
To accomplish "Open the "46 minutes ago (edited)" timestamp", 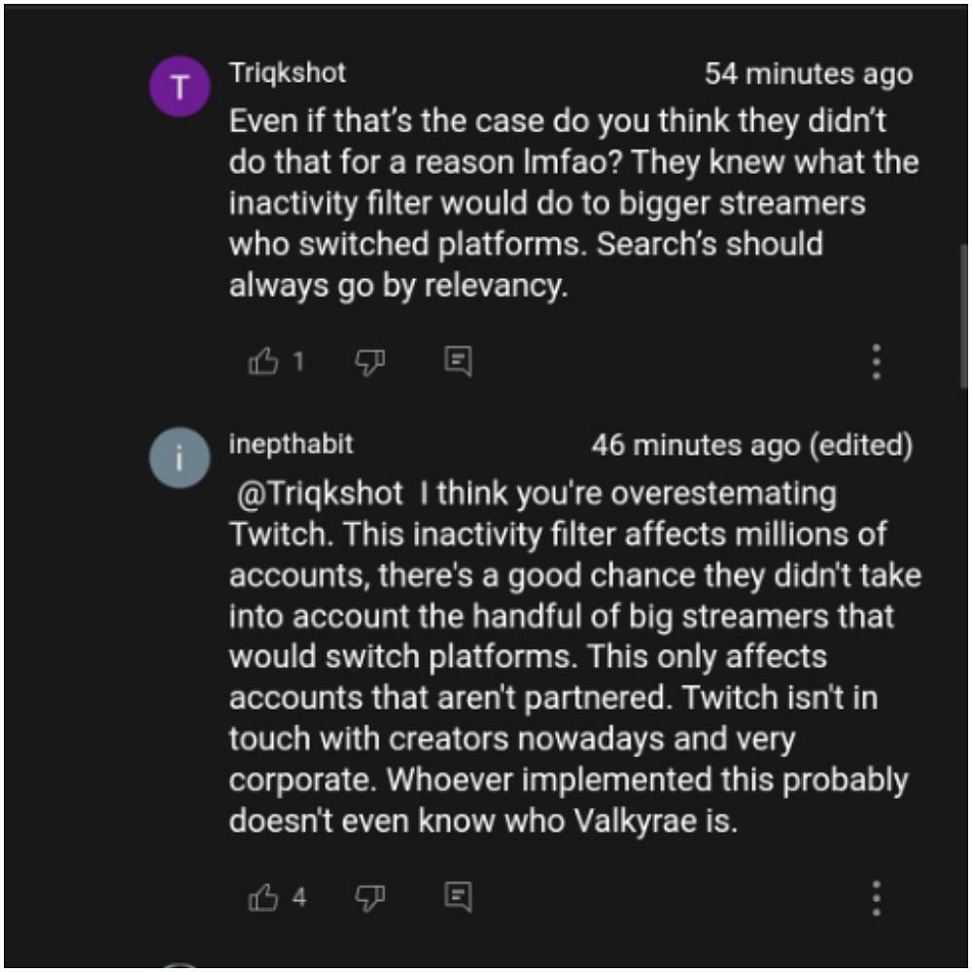I will click(751, 446).
